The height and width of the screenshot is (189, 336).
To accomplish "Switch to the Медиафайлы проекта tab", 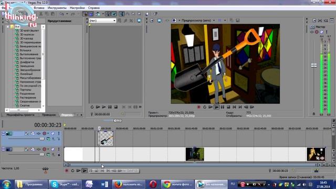I will point(20,115).
